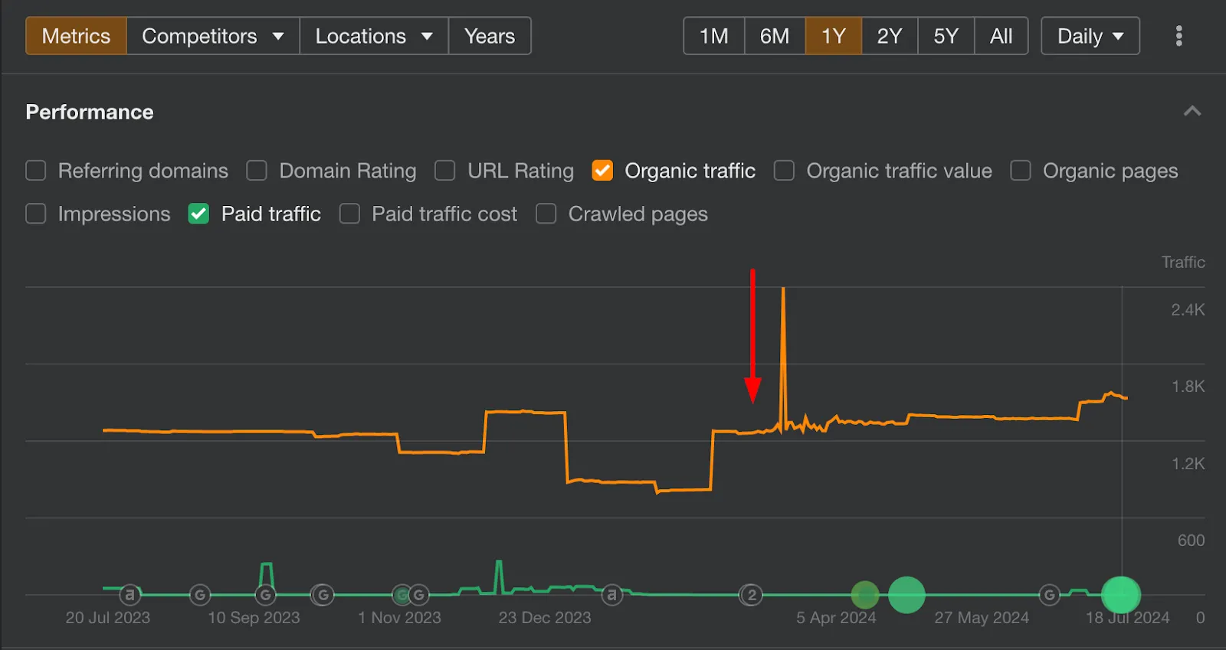The height and width of the screenshot is (650, 1226).
Task: Click the 1.8K traffic axis value
Action: tap(1188, 386)
